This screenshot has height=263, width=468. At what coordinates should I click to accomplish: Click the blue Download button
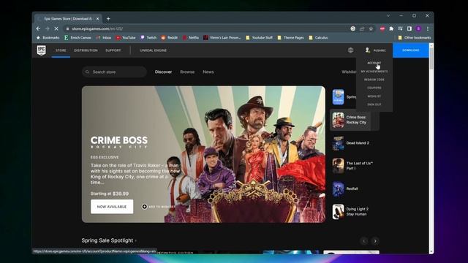pyautogui.click(x=411, y=50)
